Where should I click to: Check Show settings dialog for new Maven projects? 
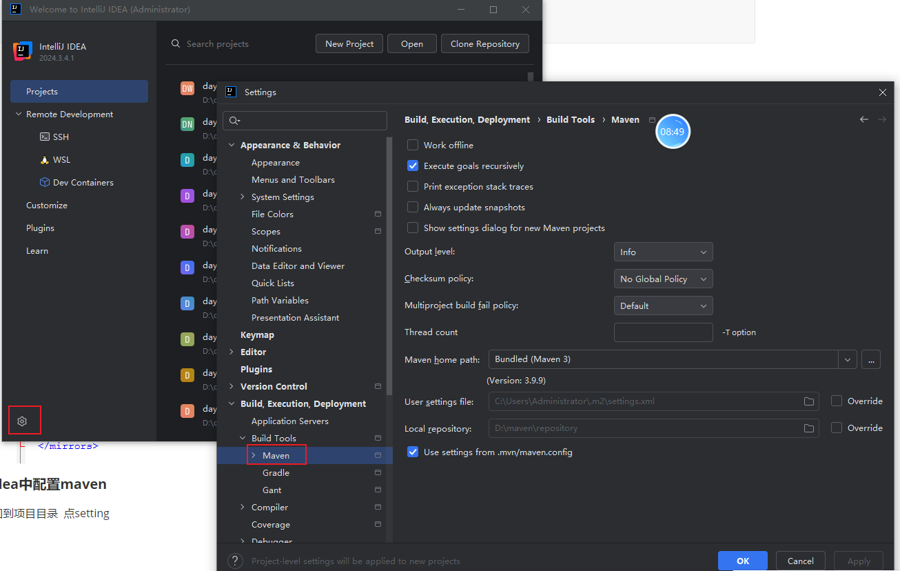pyautogui.click(x=413, y=228)
